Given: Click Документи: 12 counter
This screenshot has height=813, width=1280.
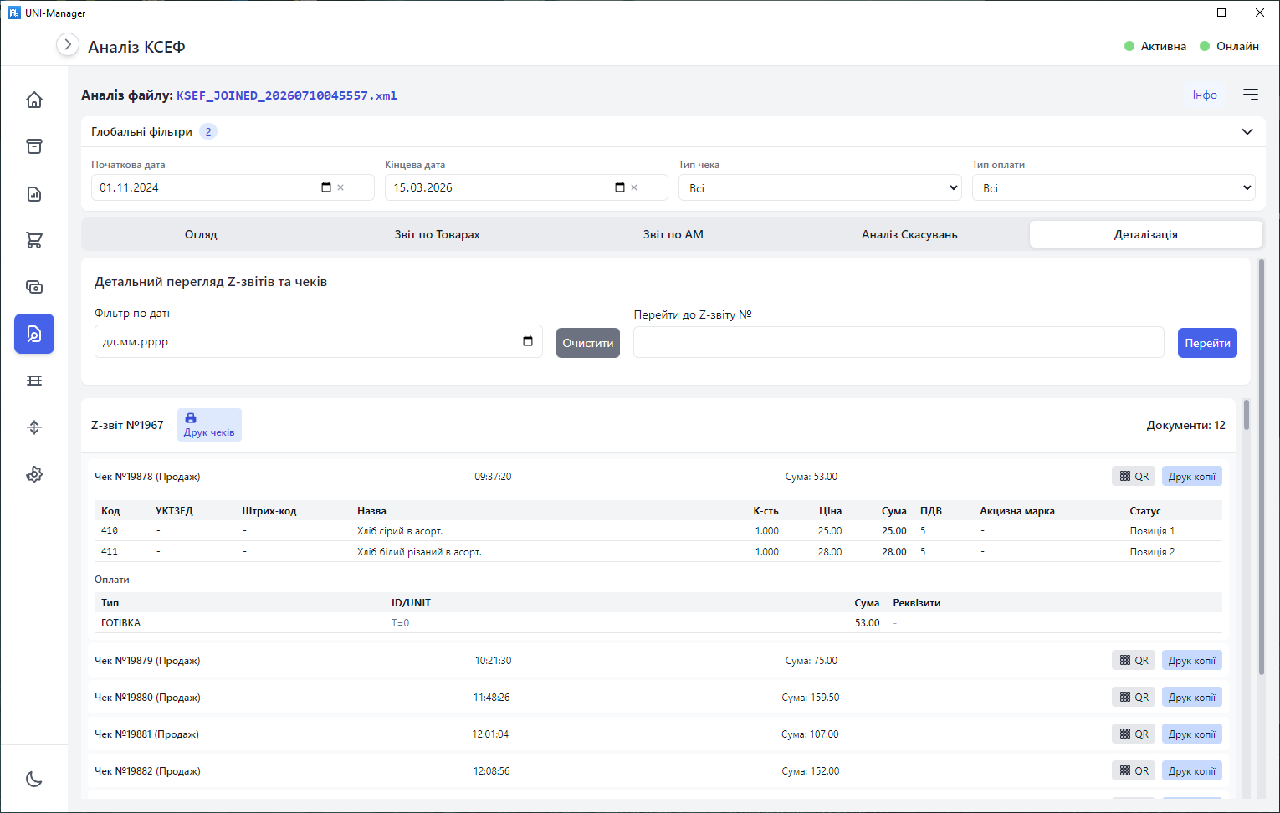Looking at the screenshot, I should 1185,425.
